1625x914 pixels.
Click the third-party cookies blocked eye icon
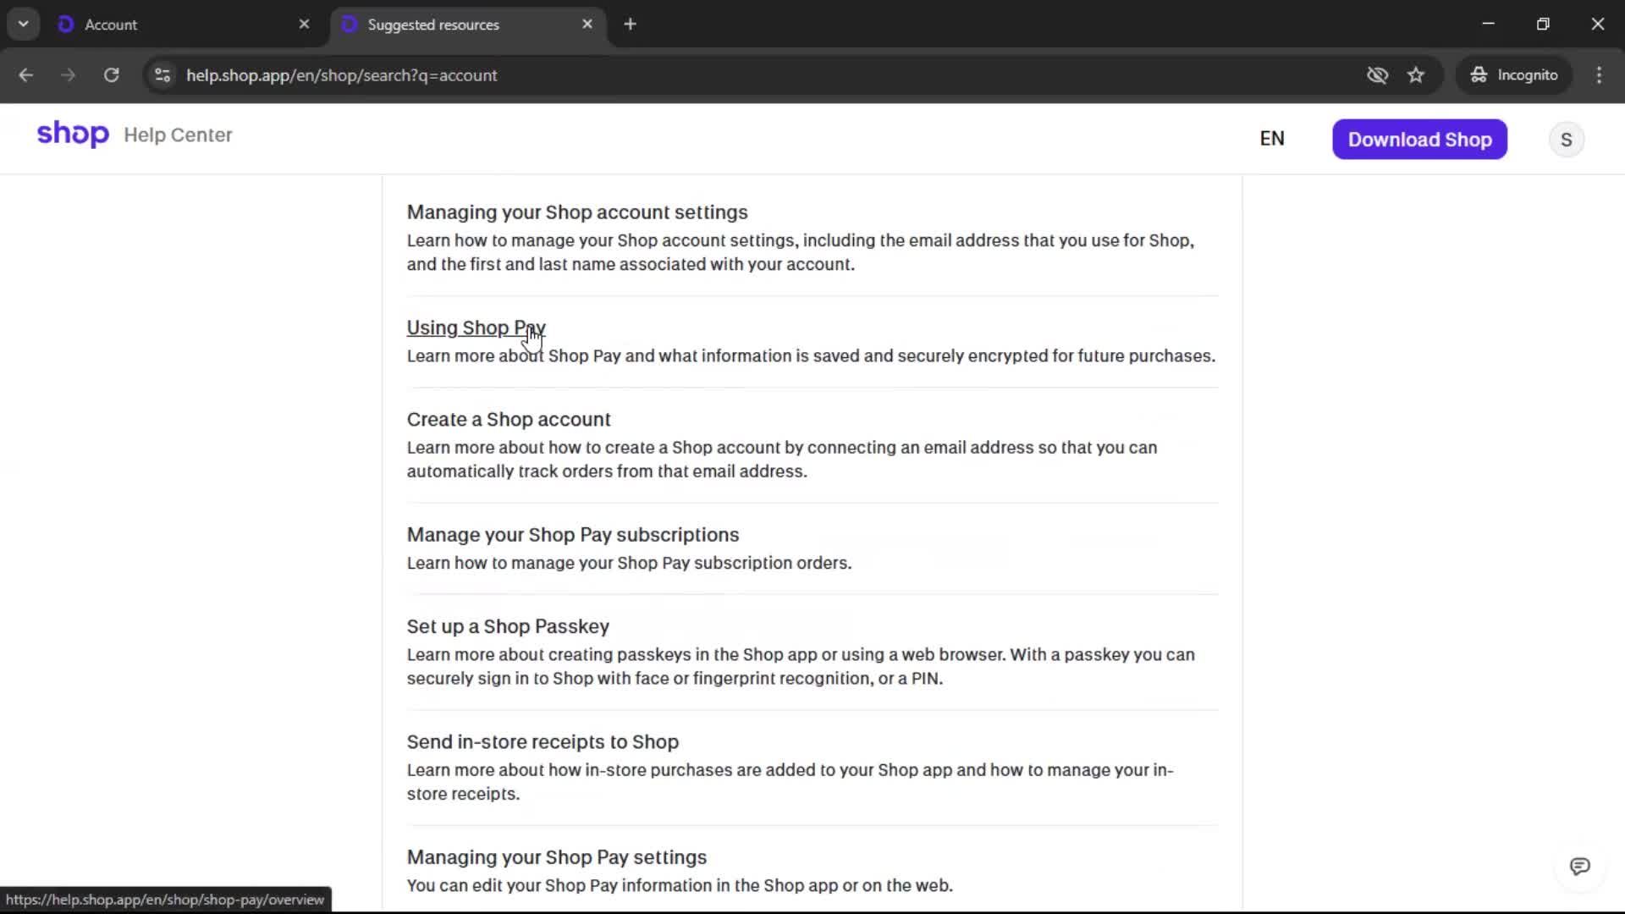pos(1377,75)
